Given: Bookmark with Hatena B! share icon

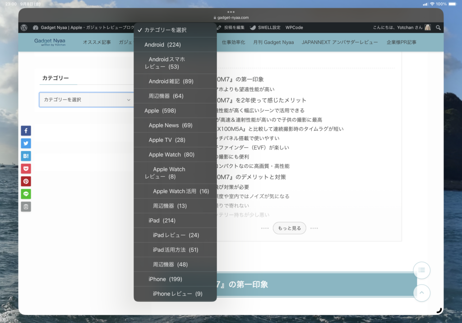Looking at the screenshot, I should 26,156.
